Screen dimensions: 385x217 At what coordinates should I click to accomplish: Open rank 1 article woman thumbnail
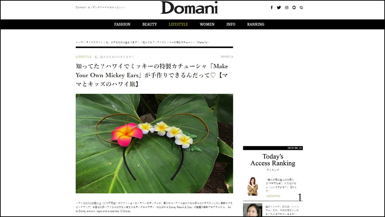252,186
